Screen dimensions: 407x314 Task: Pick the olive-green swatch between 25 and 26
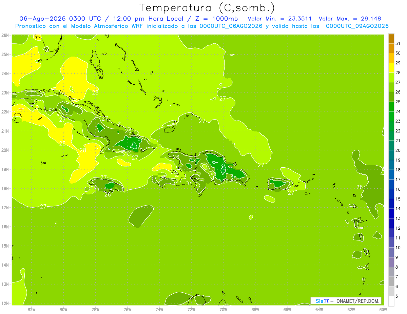[391, 97]
